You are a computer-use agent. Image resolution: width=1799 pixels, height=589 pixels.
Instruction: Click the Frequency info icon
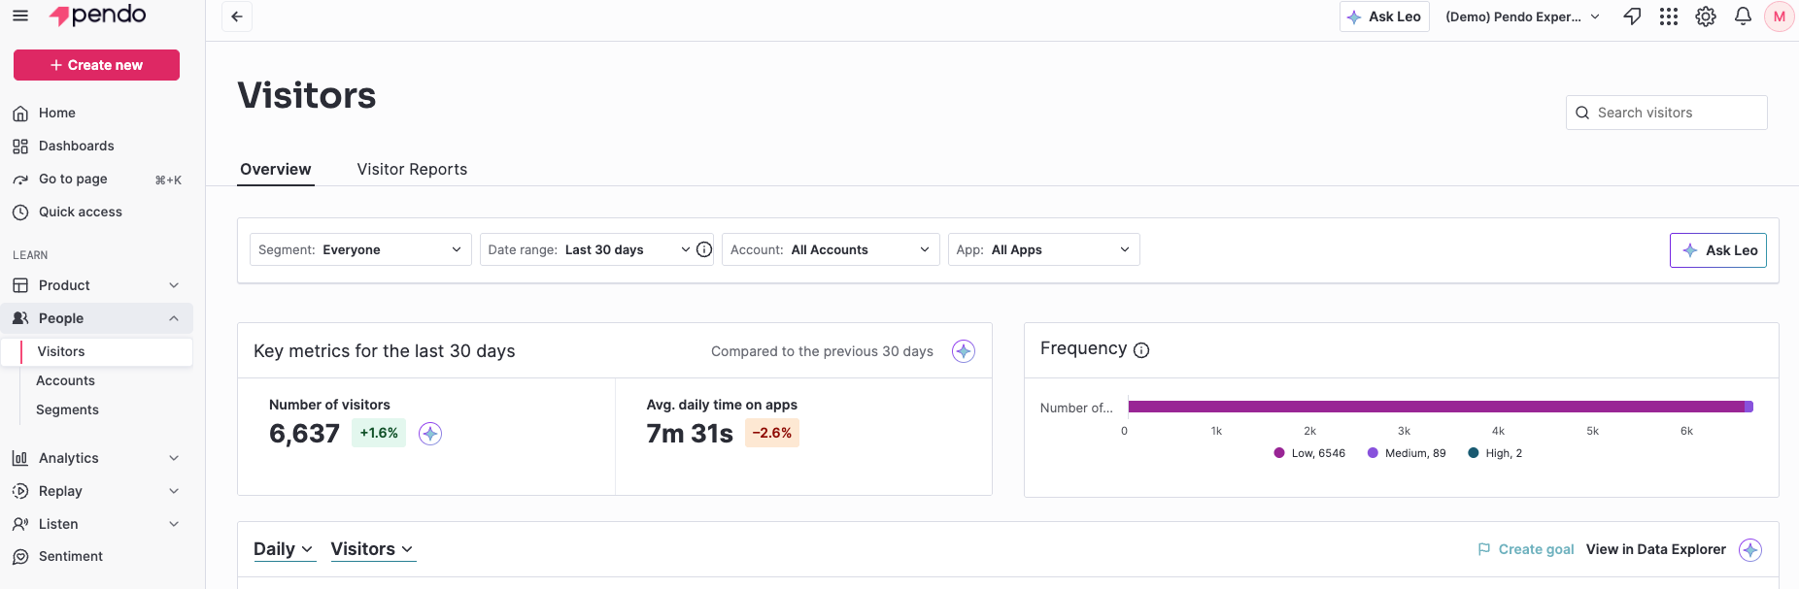click(x=1141, y=350)
